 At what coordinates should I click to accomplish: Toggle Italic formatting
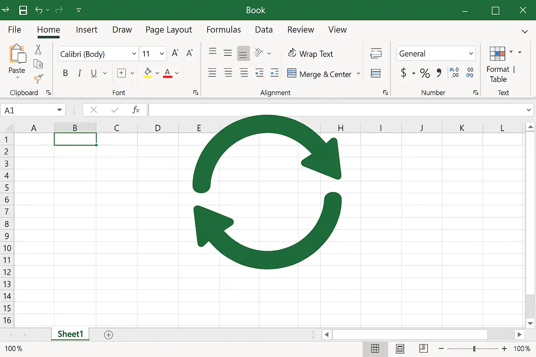pos(80,73)
